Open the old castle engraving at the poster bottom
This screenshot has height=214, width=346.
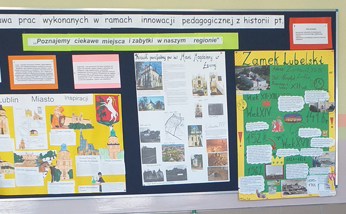(x=294, y=188)
